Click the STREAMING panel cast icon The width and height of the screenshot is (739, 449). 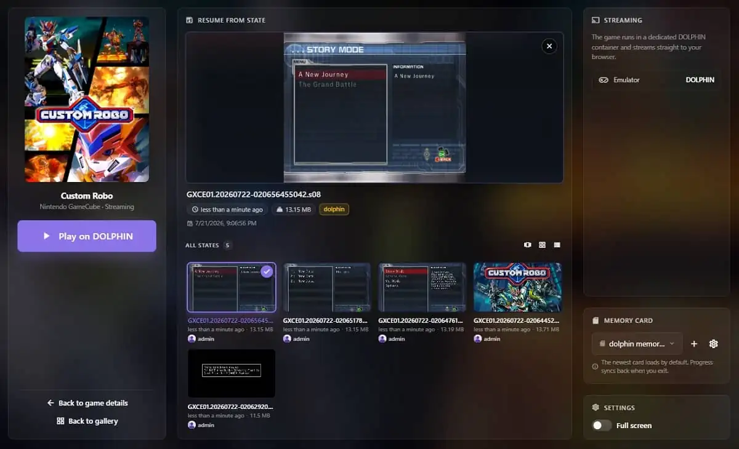[x=596, y=20]
